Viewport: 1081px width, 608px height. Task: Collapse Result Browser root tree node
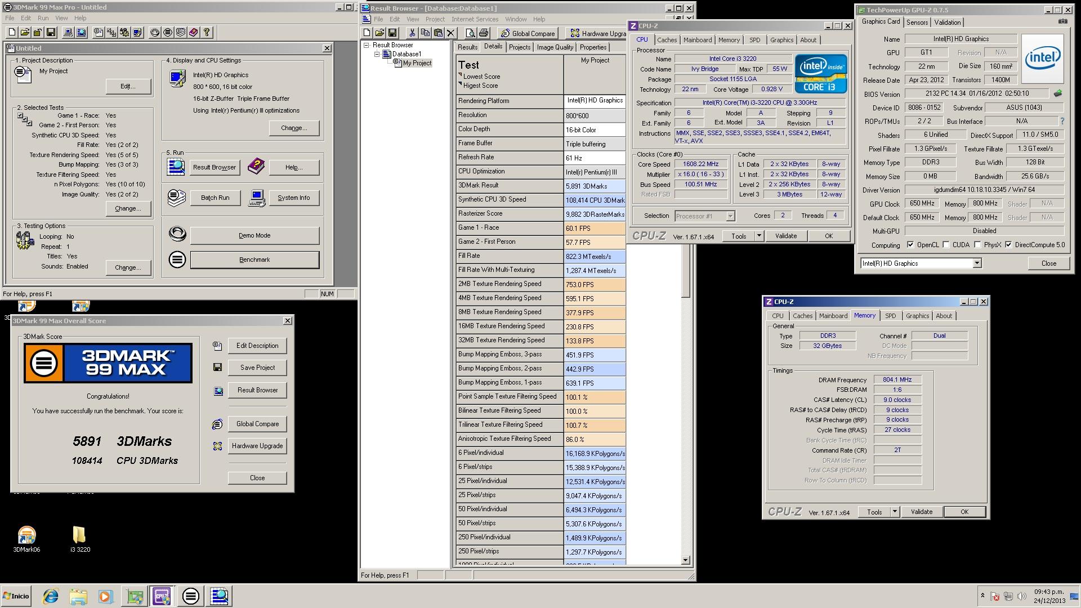pyautogui.click(x=367, y=45)
